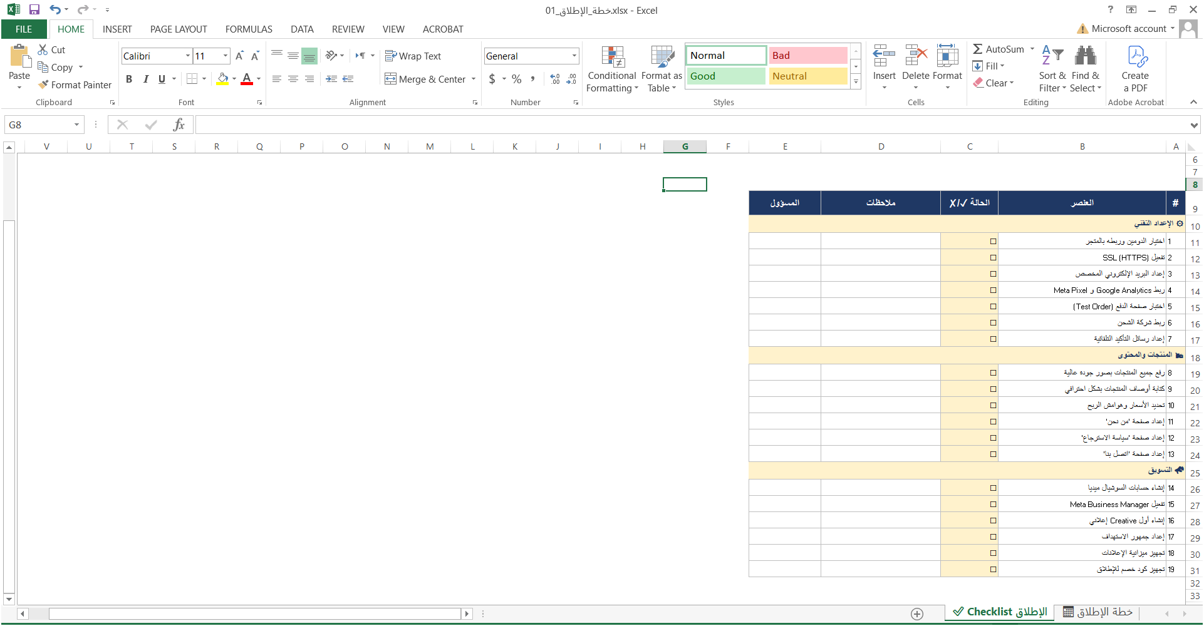Apply percent style format
This screenshot has width=1204, height=626.
tap(516, 79)
